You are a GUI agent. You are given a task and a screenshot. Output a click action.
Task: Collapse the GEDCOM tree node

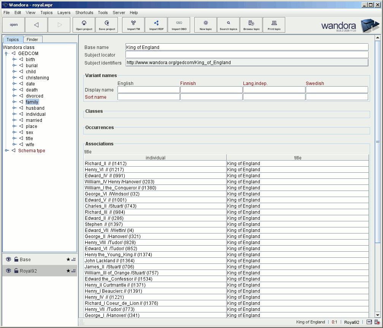pyautogui.click(x=6, y=54)
